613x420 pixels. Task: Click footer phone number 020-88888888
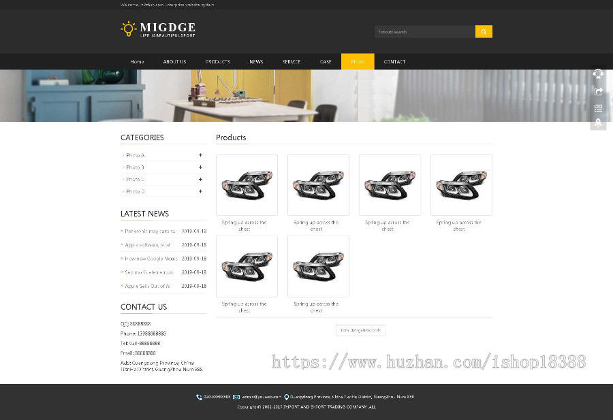pyautogui.click(x=217, y=397)
